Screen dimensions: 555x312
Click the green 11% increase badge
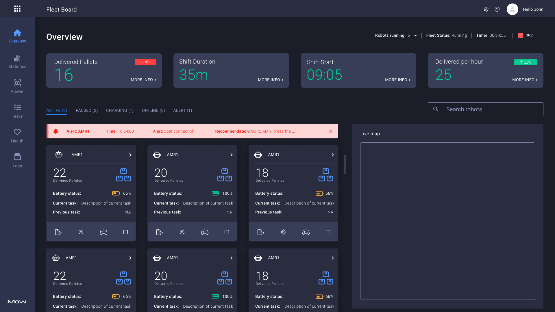point(526,62)
